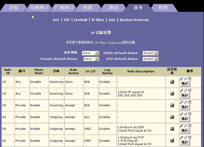Viewport: 204px width, 147px height.
Task: Click the status indicator for rule 30
Action: tap(172, 105)
